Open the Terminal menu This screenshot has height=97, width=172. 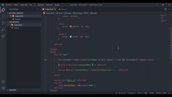[x=49, y=5]
